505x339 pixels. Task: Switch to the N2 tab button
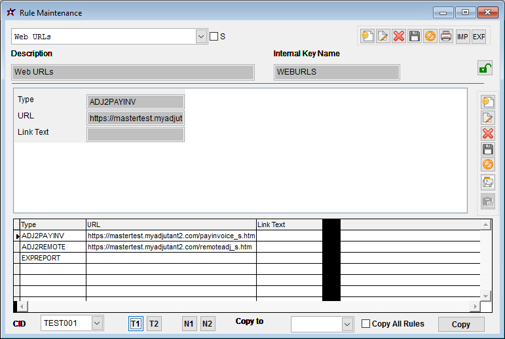pos(207,324)
